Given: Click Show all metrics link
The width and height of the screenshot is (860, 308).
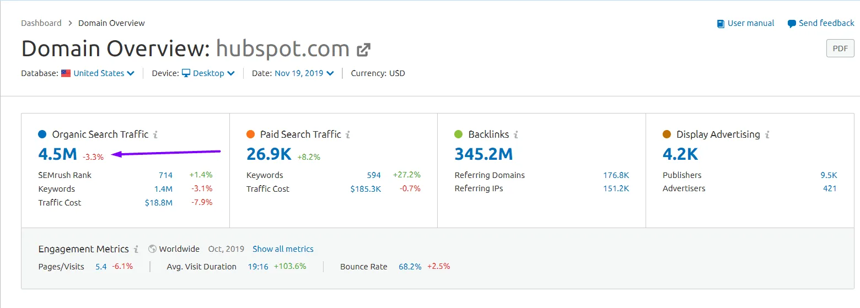Looking at the screenshot, I should tap(283, 249).
